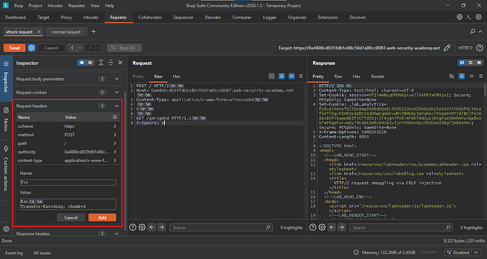Close the Inspector panel with X icon

120,63
